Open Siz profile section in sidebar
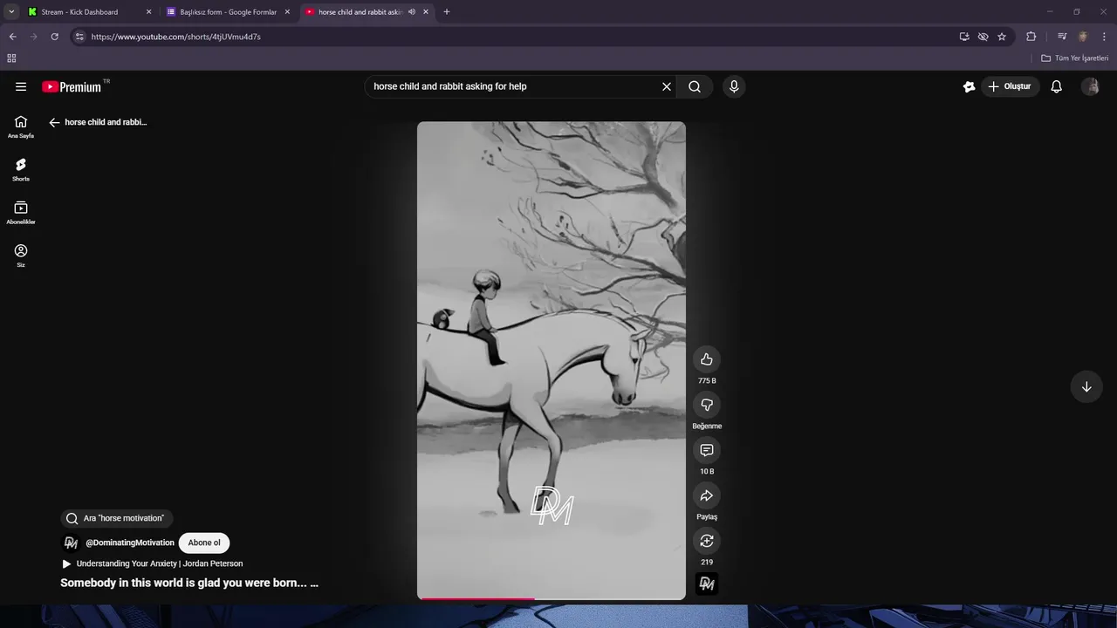The image size is (1117, 628). click(x=21, y=255)
